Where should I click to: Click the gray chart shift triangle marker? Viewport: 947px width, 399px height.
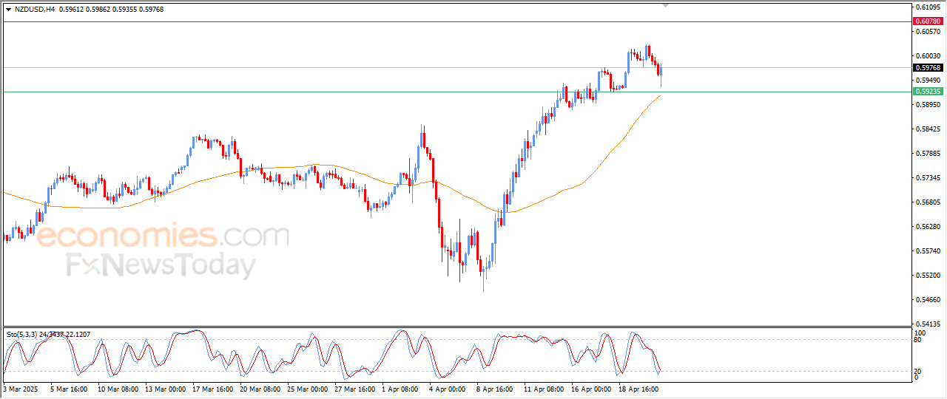click(665, 5)
